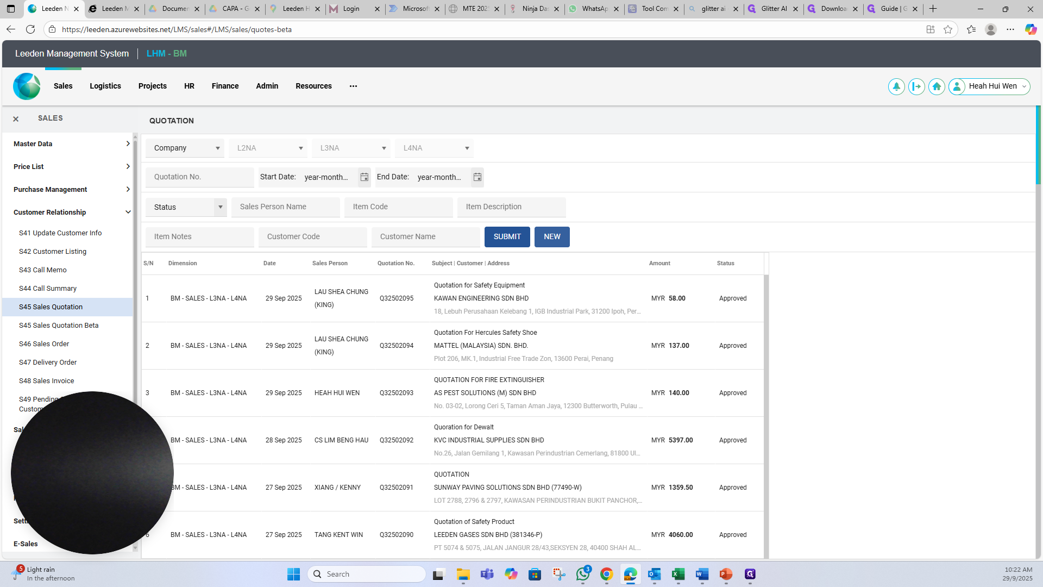Viewport: 1043px width, 587px height.
Task: Click the SUBMIT button
Action: click(x=507, y=237)
